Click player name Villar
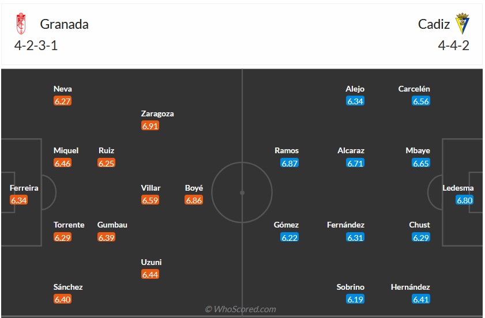This screenshot has height=318, width=485. tap(151, 188)
